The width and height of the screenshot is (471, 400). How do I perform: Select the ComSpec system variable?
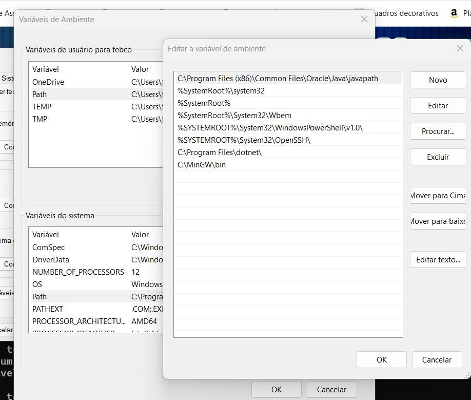(x=96, y=247)
